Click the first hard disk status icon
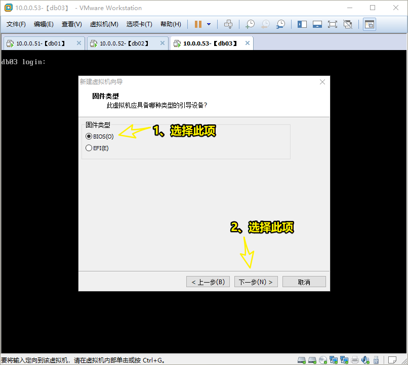Image resolution: width=408 pixels, height=365 pixels. pyautogui.click(x=302, y=360)
